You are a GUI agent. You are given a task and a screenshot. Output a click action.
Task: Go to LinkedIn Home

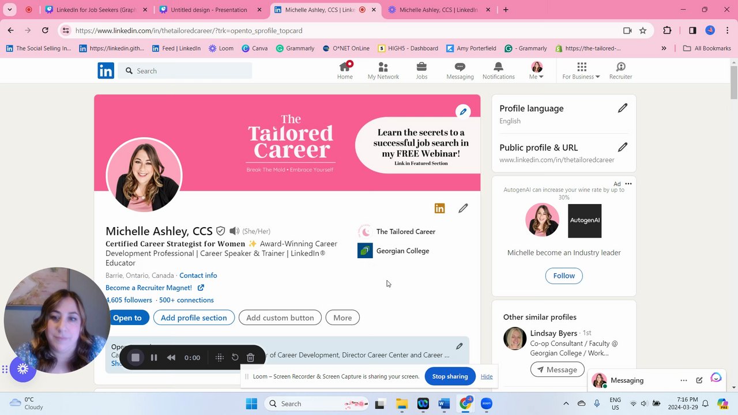[x=345, y=70]
